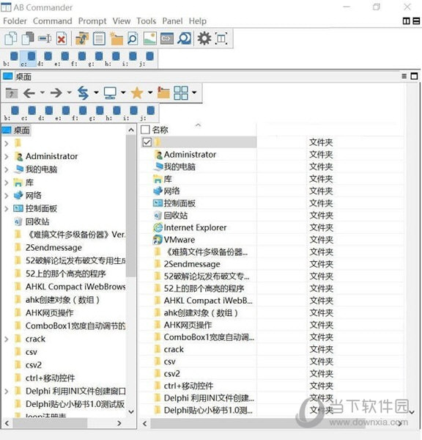This screenshot has width=422, height=440.
Task: Click the file list horizontal scrollbar left arrow
Action: 144,423
